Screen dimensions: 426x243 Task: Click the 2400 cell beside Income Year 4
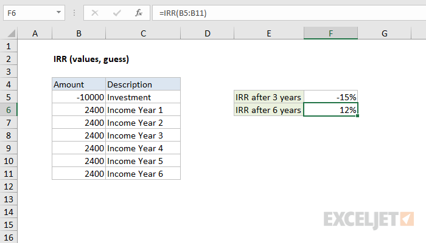point(79,148)
